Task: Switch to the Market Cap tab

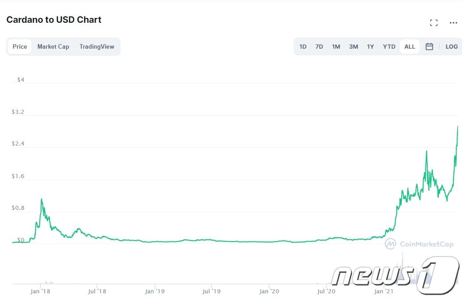Action: click(53, 46)
